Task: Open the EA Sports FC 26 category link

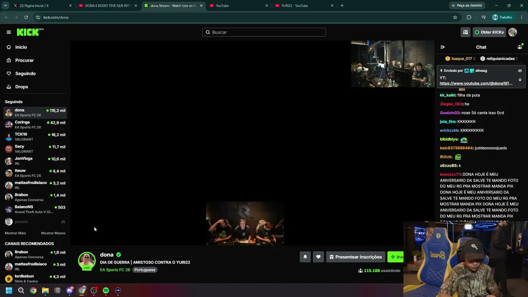Action: [x=115, y=270]
